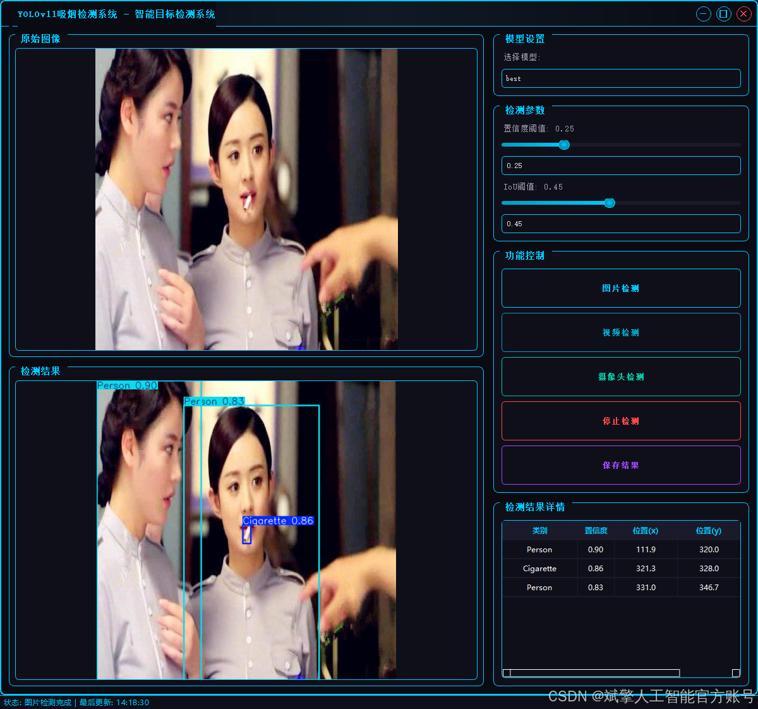Click the IoU阈值 slider handle

point(609,203)
